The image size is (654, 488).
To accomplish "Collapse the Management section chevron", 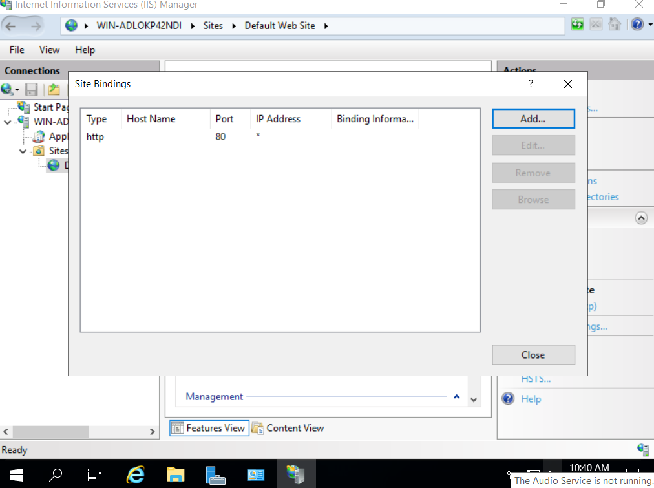I will pos(456,397).
